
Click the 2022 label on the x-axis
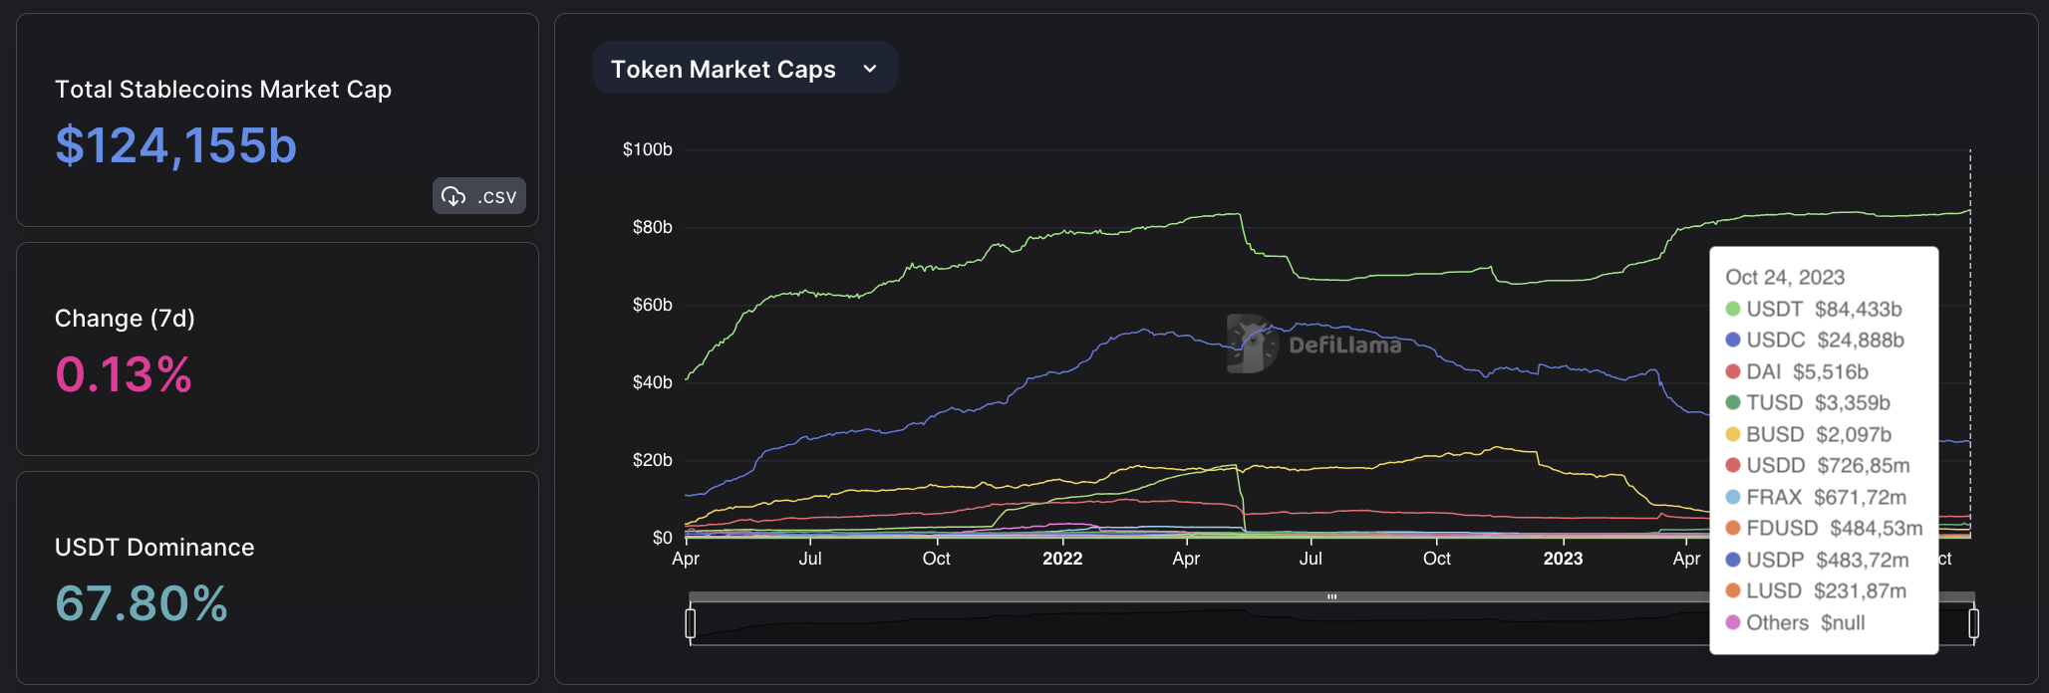(1062, 559)
